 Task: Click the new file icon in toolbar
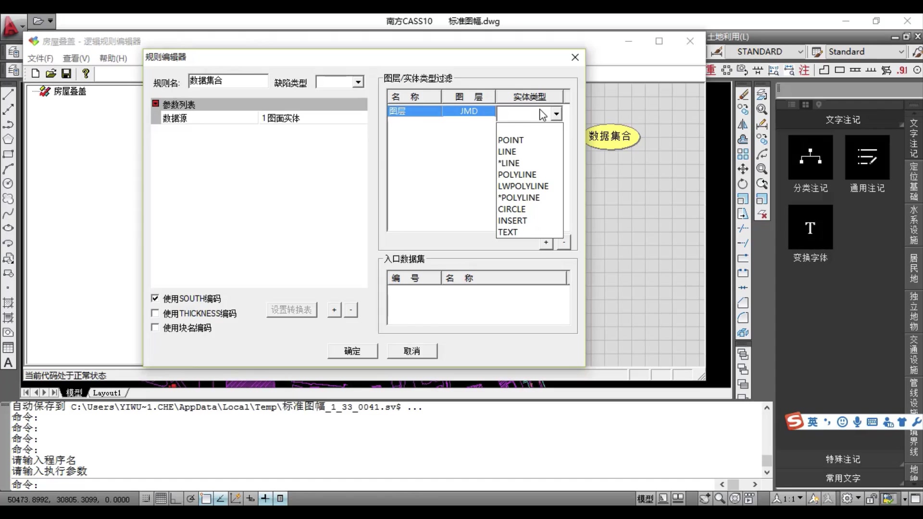pos(36,74)
